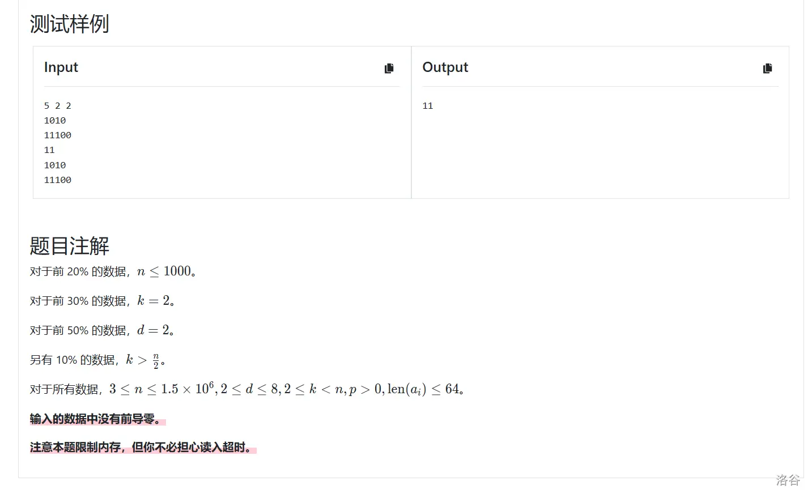812x498 pixels.
Task: Select the second line of sample input
Action: [55, 121]
